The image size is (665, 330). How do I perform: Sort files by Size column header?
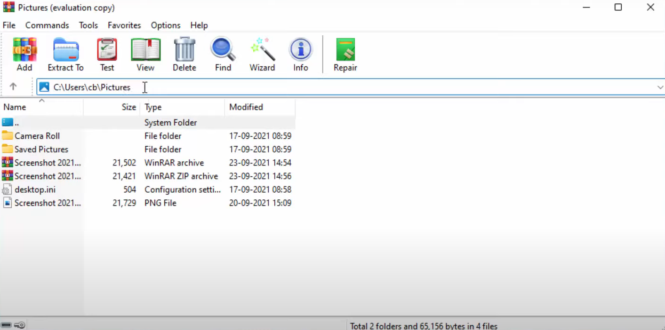point(128,107)
